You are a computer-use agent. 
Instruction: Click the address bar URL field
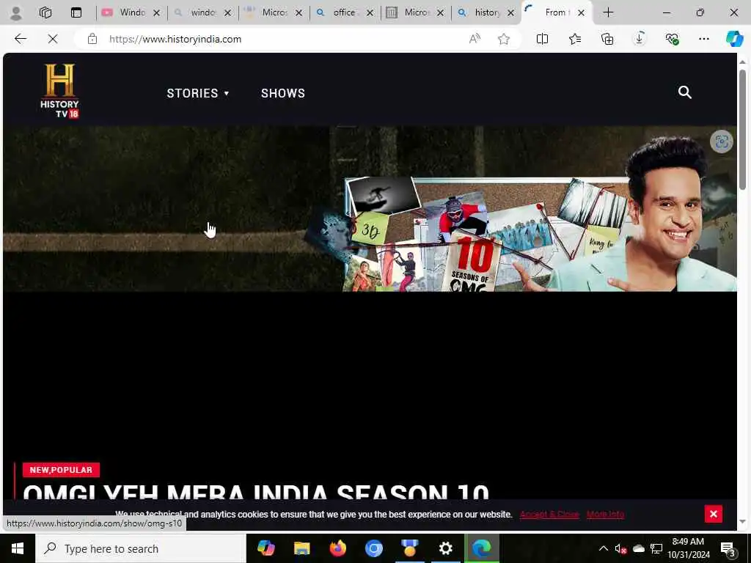282,39
